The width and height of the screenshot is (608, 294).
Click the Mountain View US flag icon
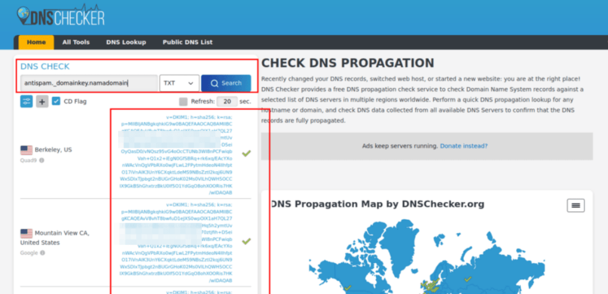coord(26,233)
